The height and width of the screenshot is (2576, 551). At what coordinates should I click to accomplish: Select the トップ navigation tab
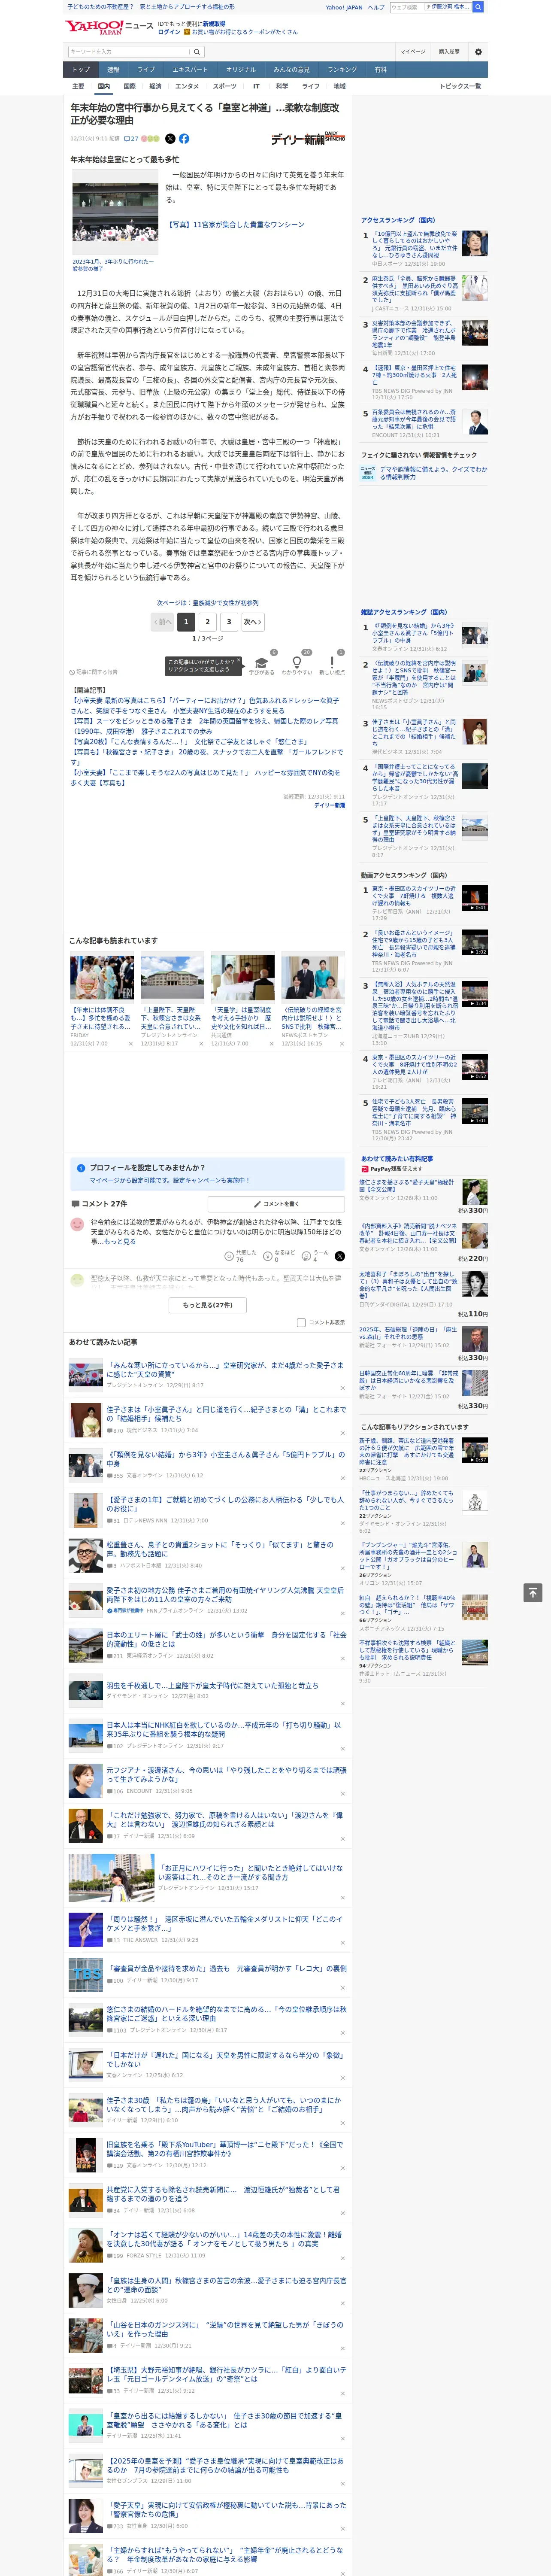[81, 70]
